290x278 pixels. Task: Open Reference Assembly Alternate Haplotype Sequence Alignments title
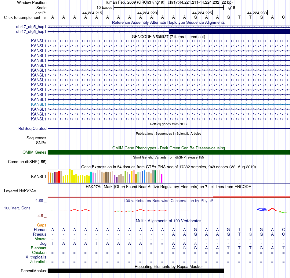pos(168,22)
